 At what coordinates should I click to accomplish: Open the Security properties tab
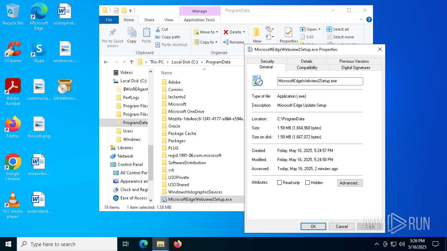point(267,61)
